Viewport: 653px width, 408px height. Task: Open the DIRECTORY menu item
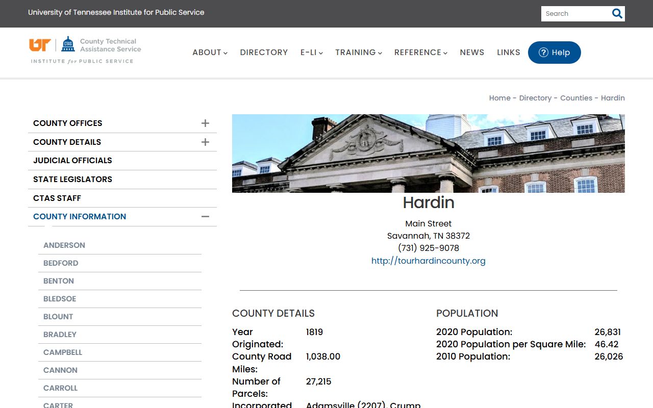[264, 53]
